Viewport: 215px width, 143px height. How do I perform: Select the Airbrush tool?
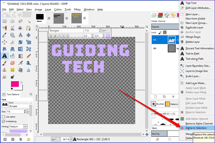tap(21, 63)
